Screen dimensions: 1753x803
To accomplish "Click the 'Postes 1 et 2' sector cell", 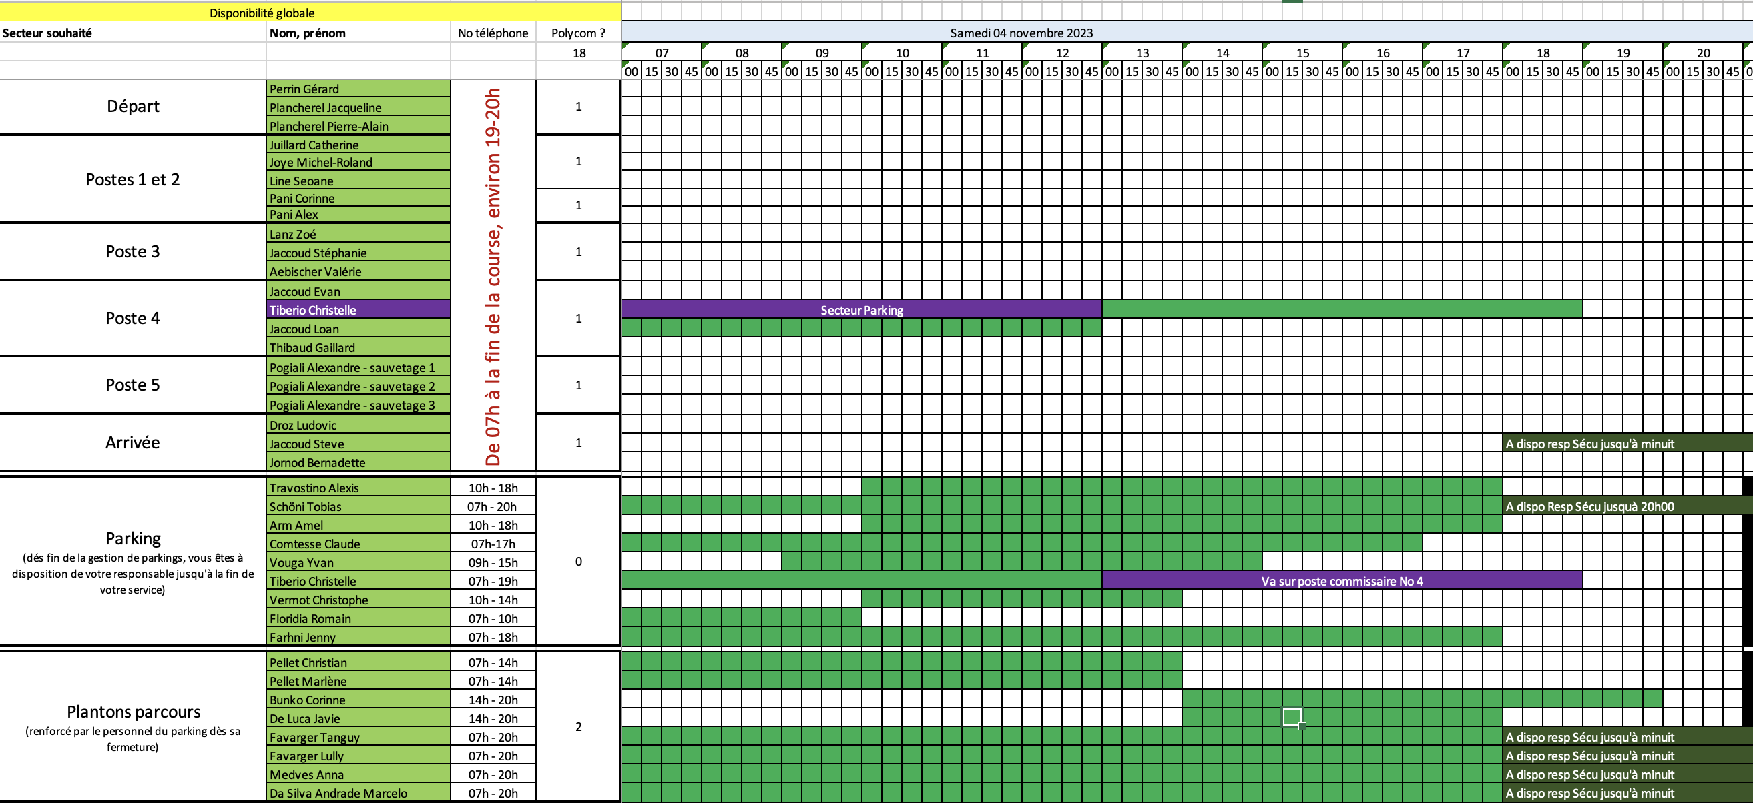I will [133, 179].
